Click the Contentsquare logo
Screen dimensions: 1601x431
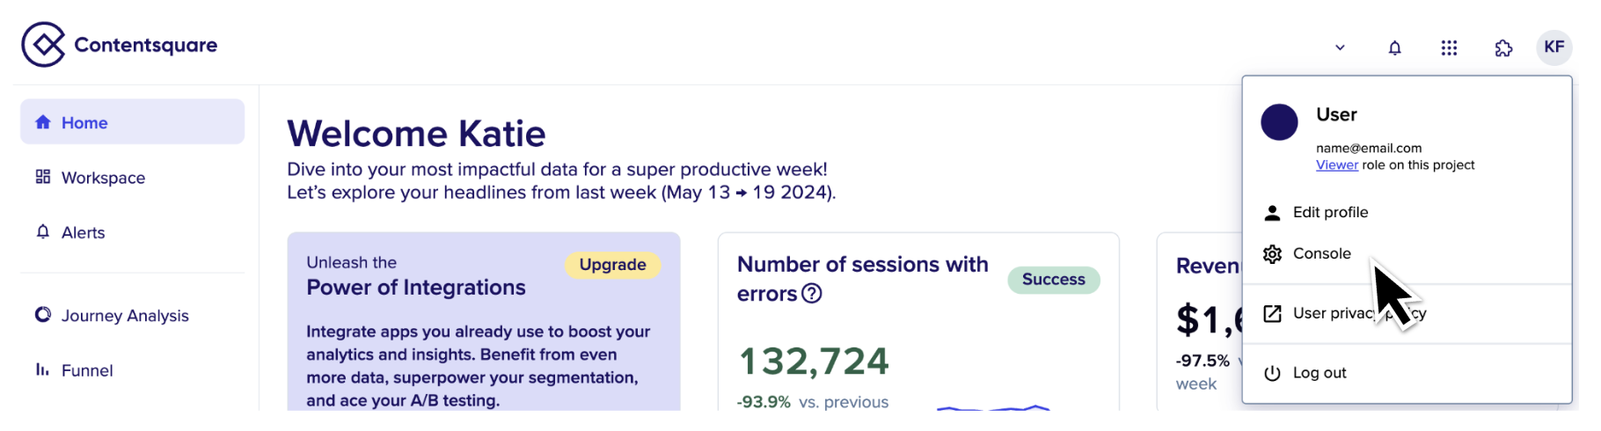pyautogui.click(x=120, y=45)
